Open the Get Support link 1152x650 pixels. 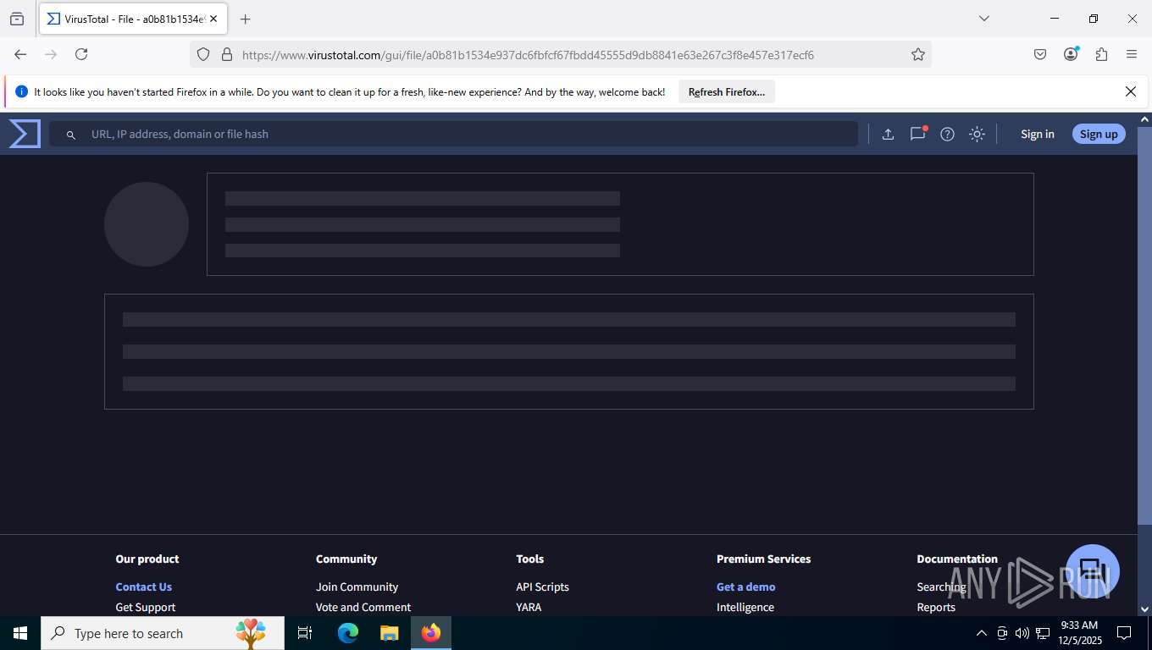pos(146,607)
